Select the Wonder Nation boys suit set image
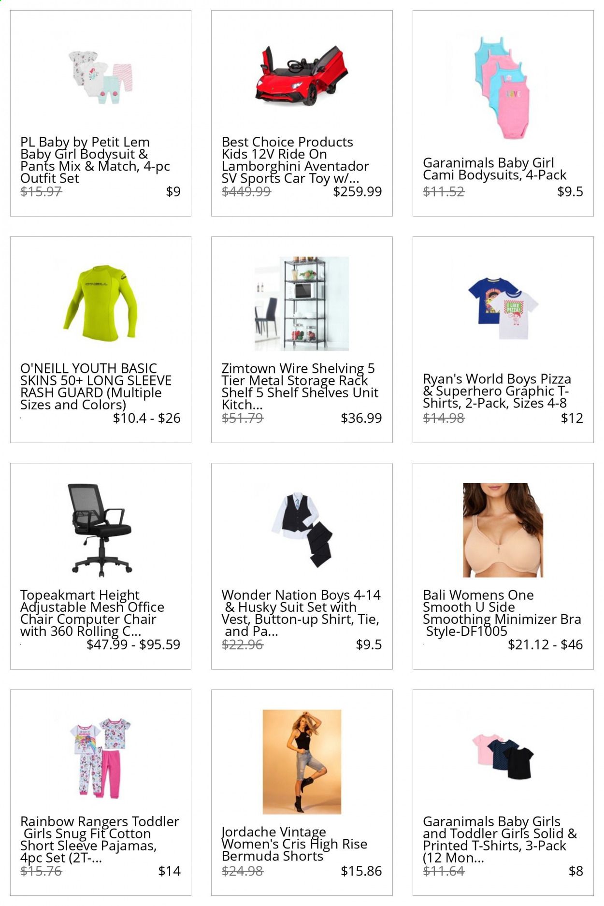 point(302,530)
